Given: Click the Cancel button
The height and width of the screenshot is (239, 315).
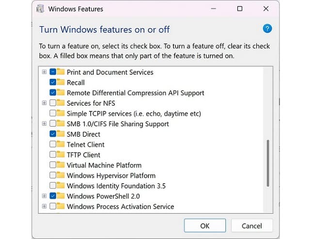Looking at the screenshot, I should 252,226.
